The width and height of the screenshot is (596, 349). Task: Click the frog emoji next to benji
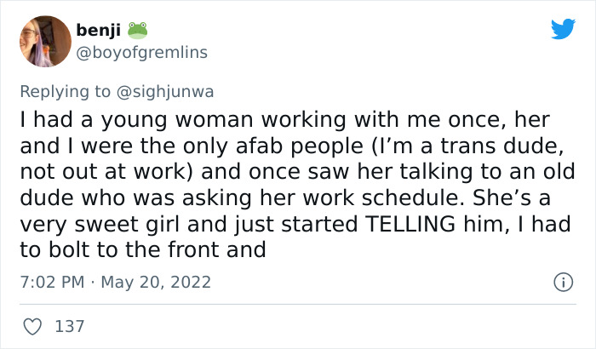click(x=137, y=31)
